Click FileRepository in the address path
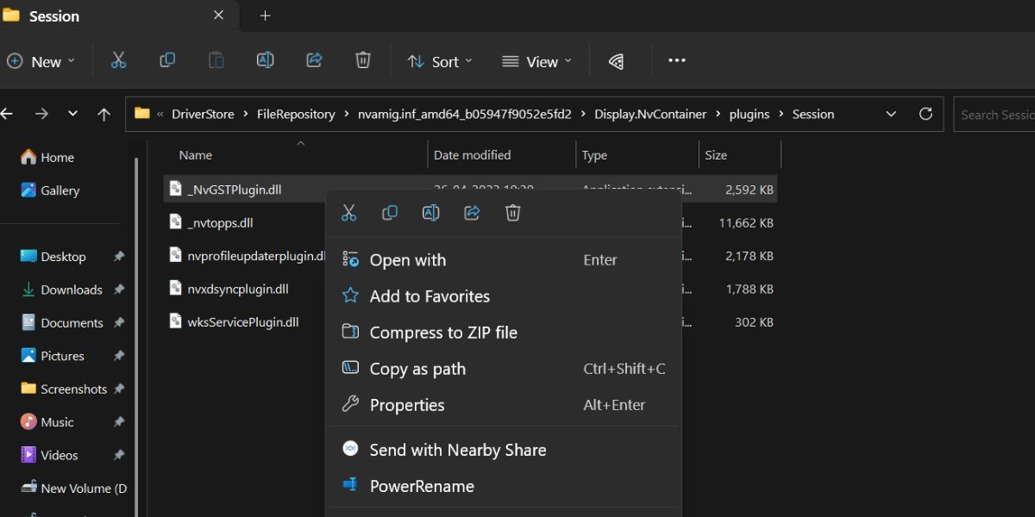 tap(296, 114)
